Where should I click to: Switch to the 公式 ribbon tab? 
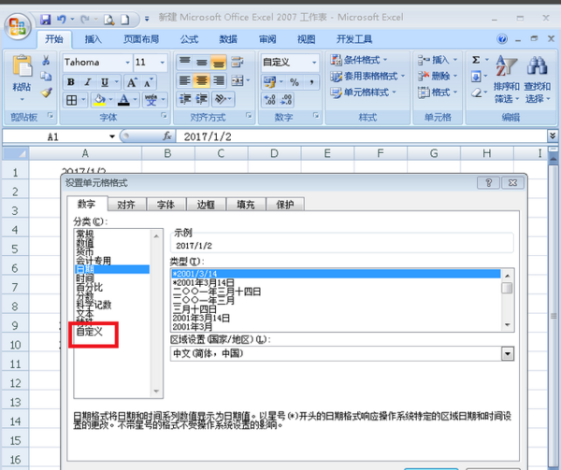tap(189, 39)
